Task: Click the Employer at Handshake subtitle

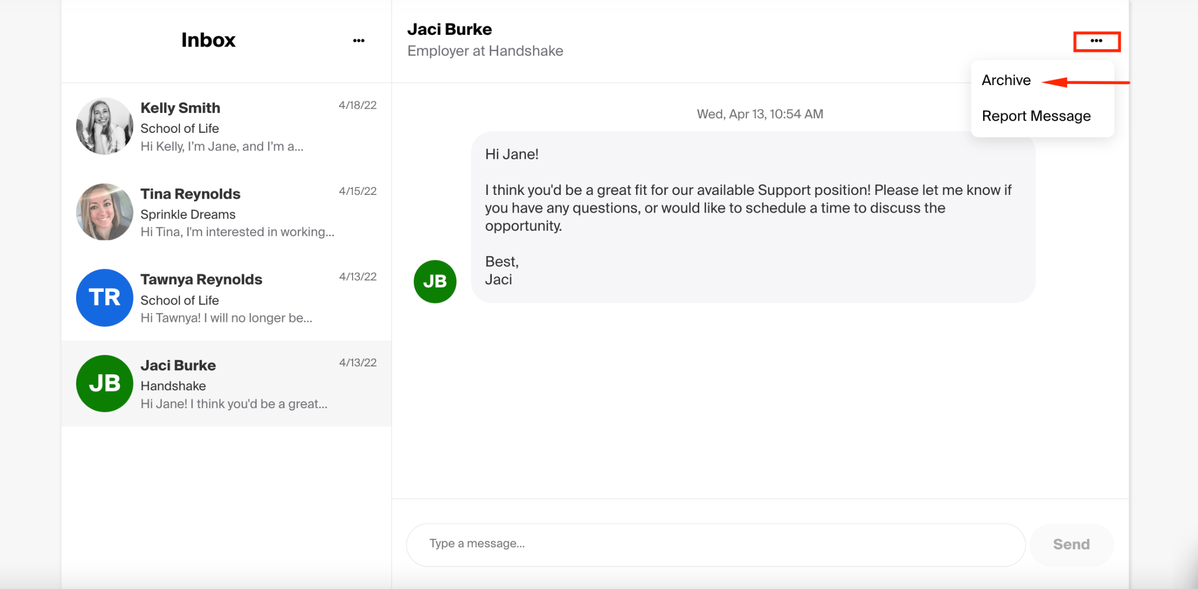Action: (x=485, y=51)
